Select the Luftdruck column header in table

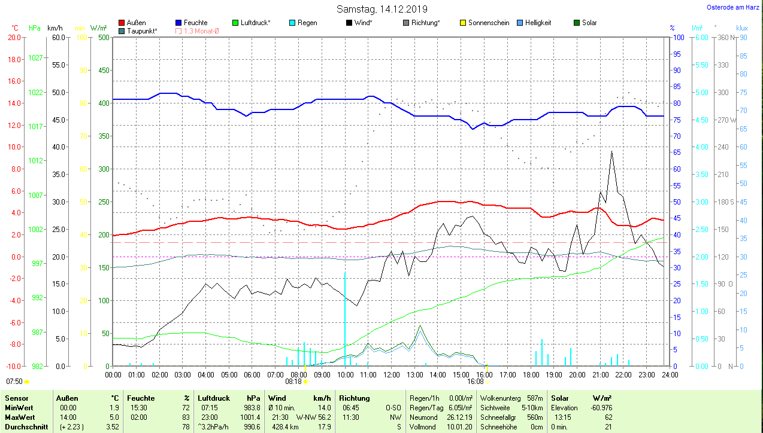pyautogui.click(x=213, y=398)
